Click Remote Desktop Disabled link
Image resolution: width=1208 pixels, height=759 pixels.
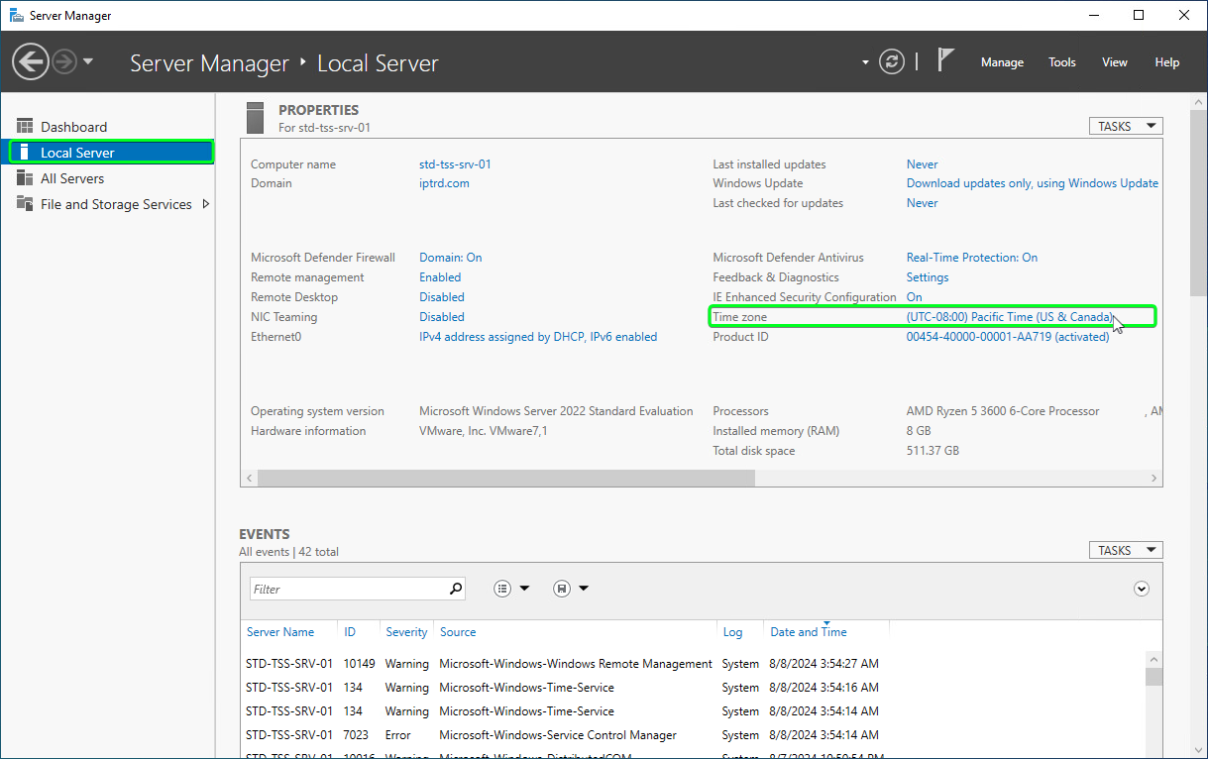click(x=442, y=297)
